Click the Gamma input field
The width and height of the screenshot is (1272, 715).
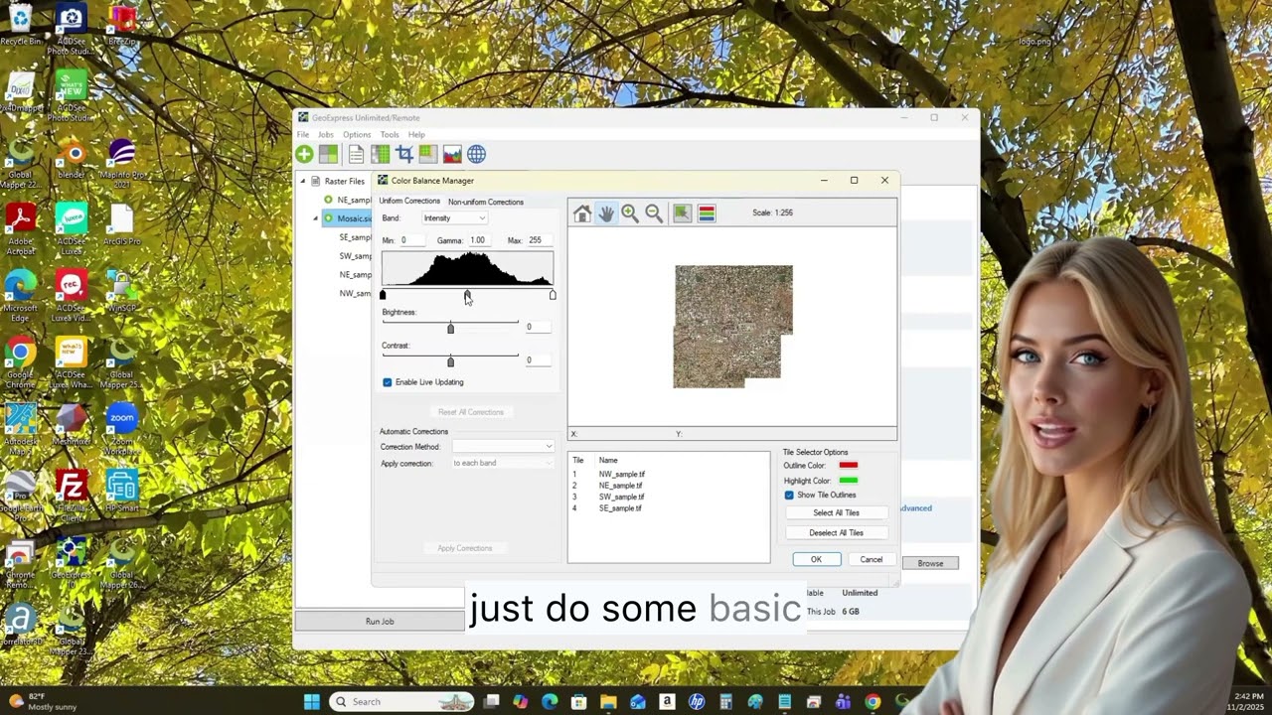(x=482, y=240)
